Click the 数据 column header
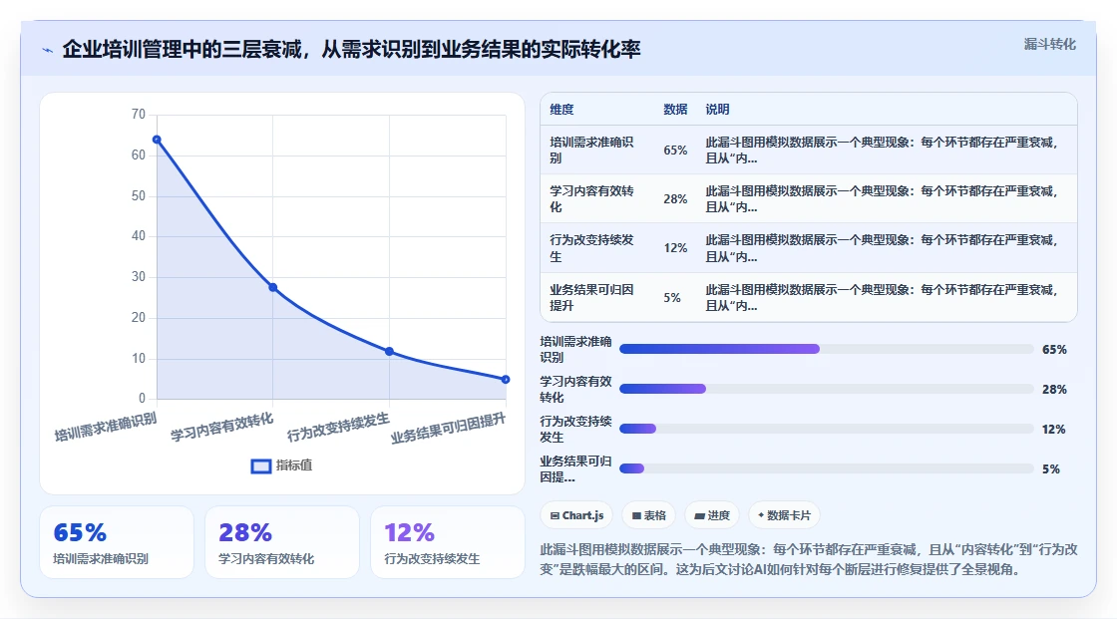 pyautogui.click(x=675, y=109)
